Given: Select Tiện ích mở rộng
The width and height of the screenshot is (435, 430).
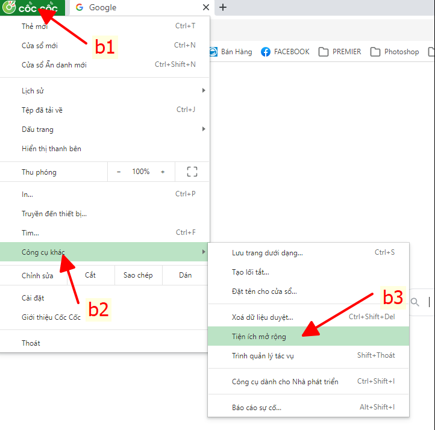Looking at the screenshot, I should click(x=259, y=336).
